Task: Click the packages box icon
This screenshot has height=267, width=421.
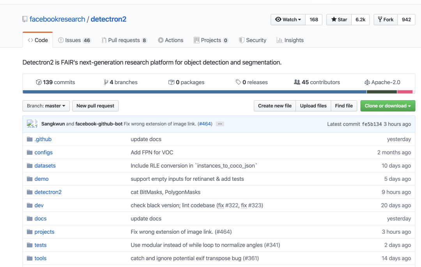Action: 171,82
